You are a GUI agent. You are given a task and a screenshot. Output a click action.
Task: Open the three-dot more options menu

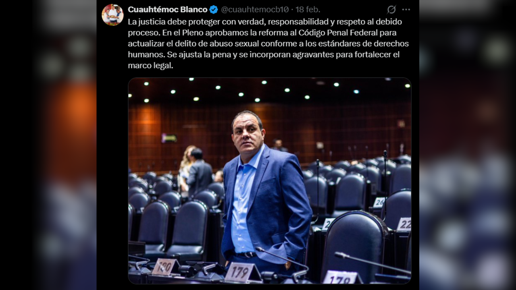tap(406, 9)
